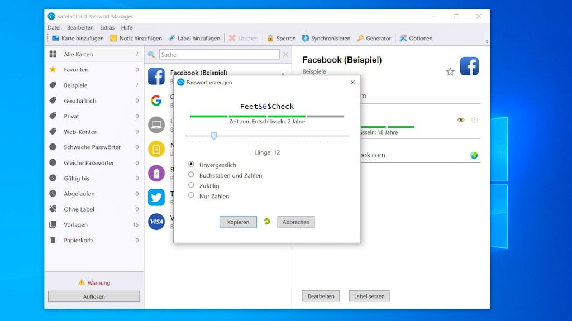
Task: Open the Datei menu
Action: (x=54, y=27)
